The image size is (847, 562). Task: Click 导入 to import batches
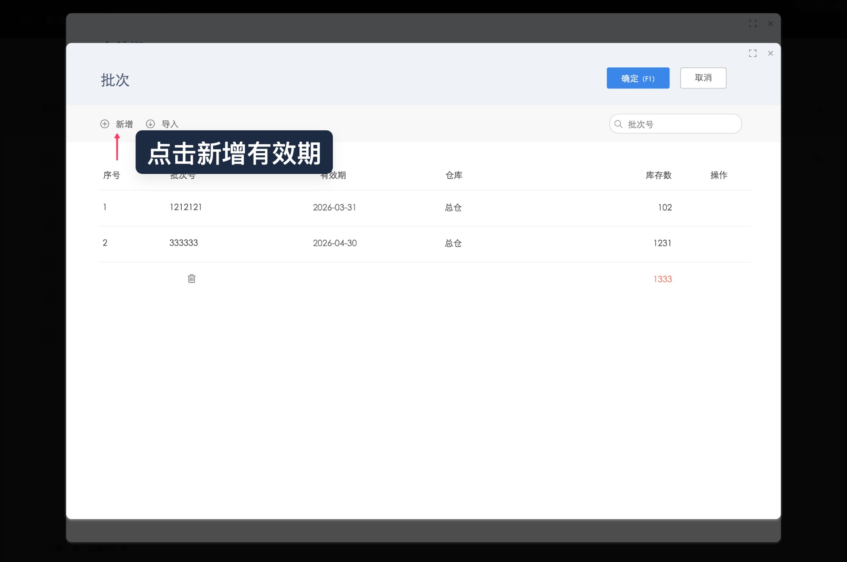pyautogui.click(x=169, y=124)
